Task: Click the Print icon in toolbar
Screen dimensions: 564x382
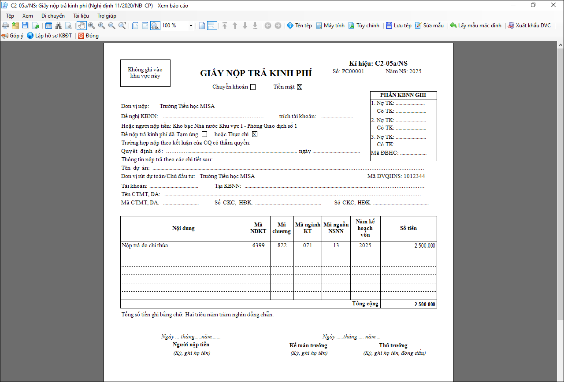Action: pyautogui.click(x=5, y=26)
